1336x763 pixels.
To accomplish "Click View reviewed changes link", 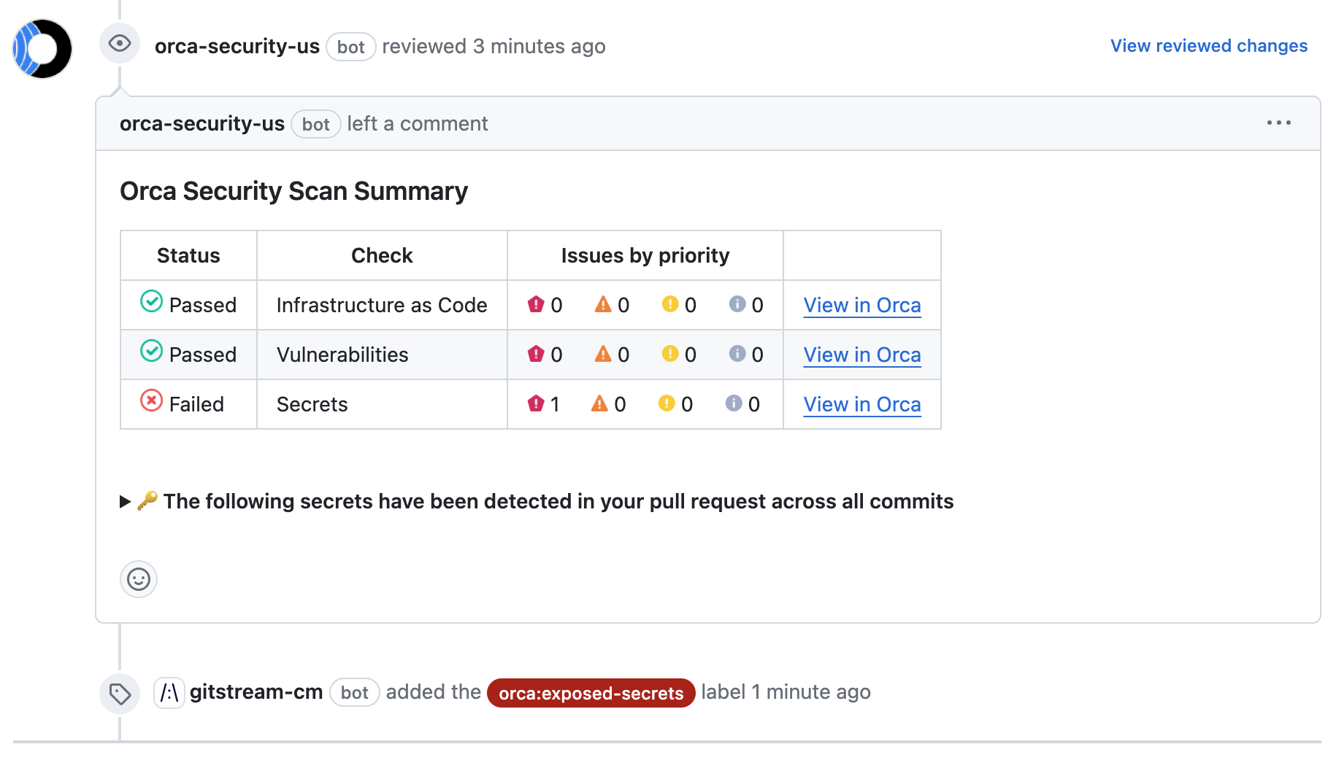I will (x=1208, y=46).
